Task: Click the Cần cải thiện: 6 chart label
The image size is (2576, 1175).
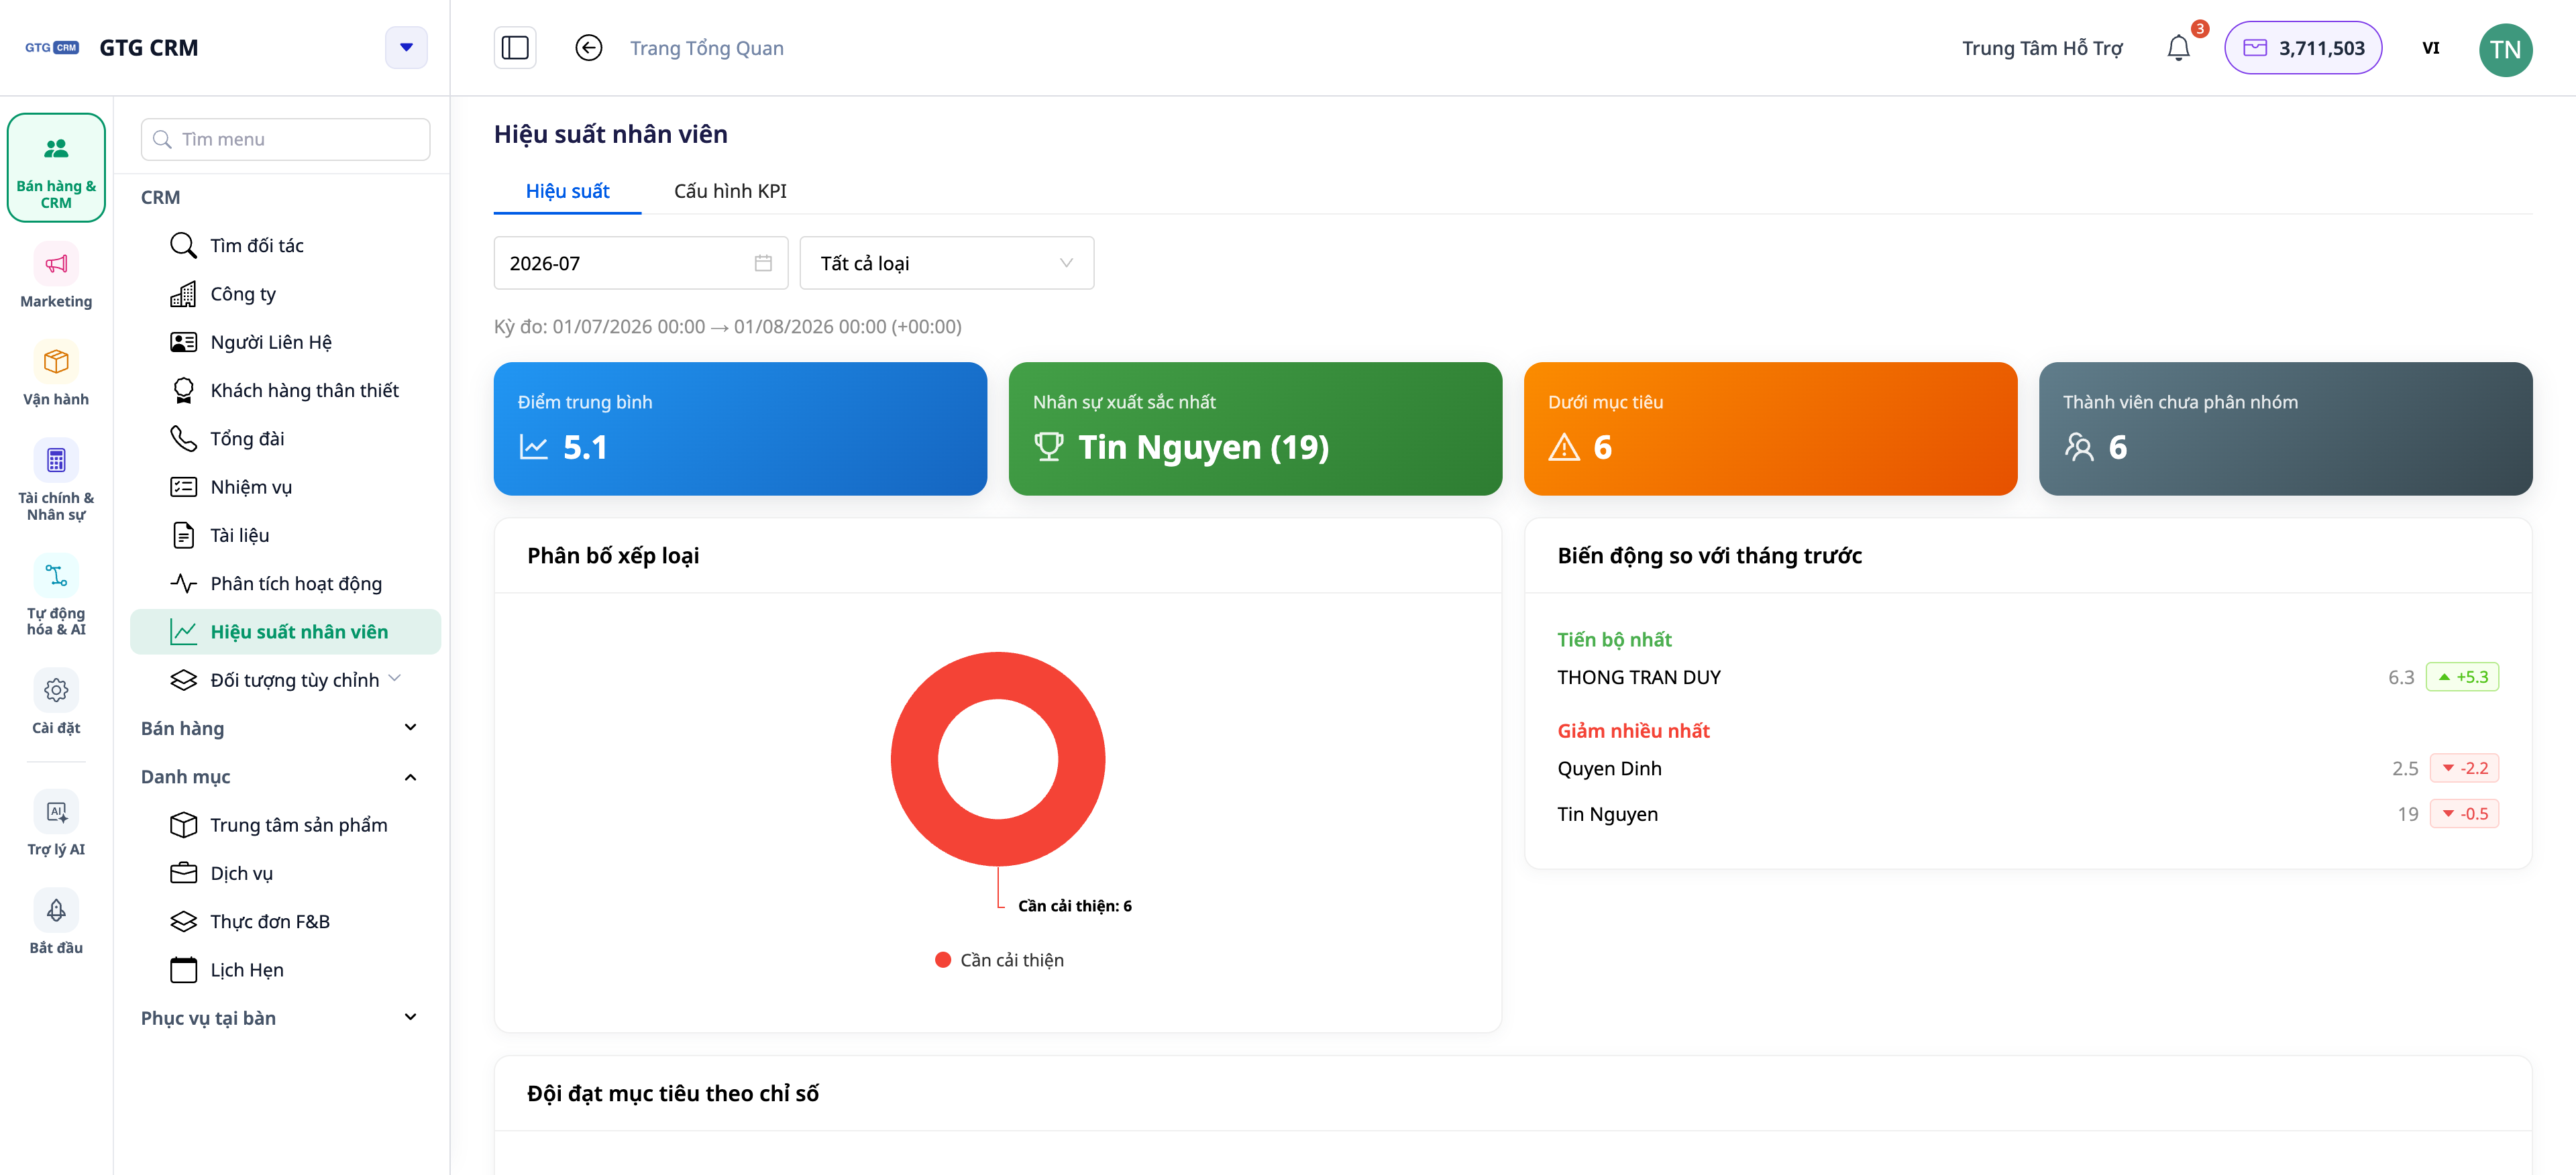Action: point(1074,906)
